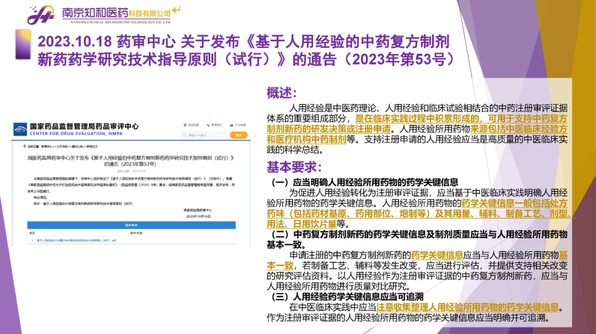Click the yellow plus decoration beside company name

[x=176, y=9]
